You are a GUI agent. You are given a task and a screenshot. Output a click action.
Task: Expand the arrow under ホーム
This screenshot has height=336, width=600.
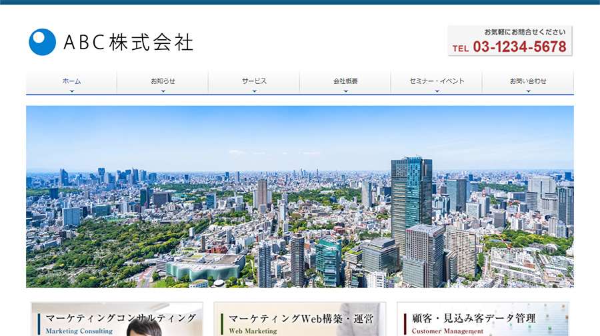[x=72, y=91]
